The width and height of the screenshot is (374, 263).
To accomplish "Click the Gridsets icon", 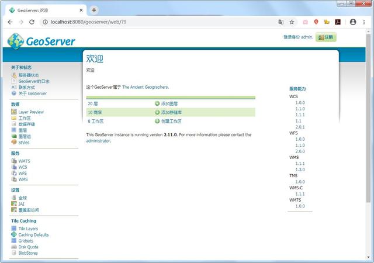I will pyautogui.click(x=14, y=241).
